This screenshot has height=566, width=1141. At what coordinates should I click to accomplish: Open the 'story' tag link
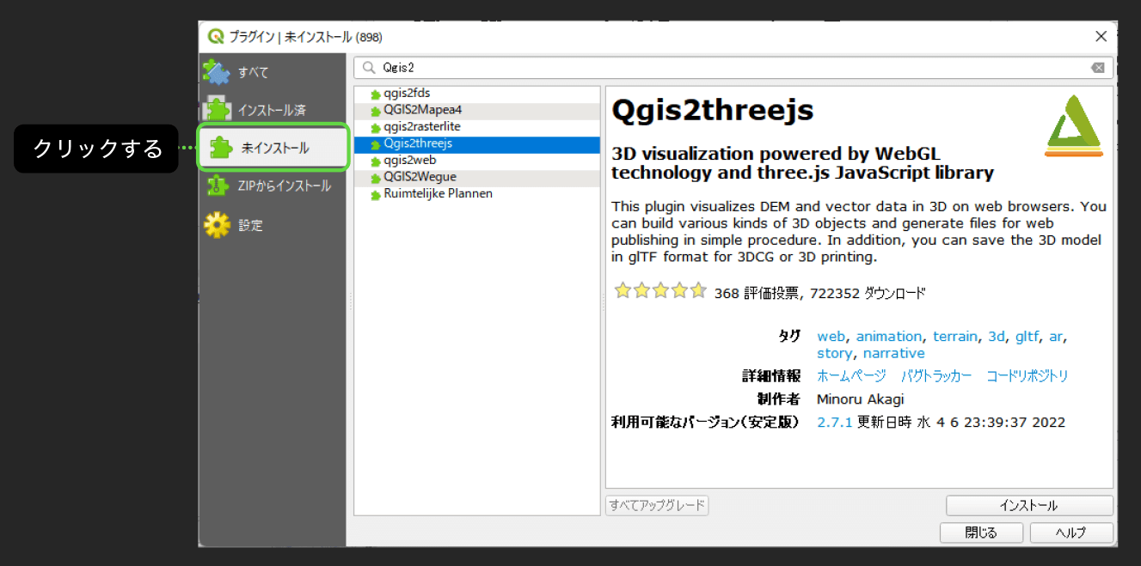point(834,353)
